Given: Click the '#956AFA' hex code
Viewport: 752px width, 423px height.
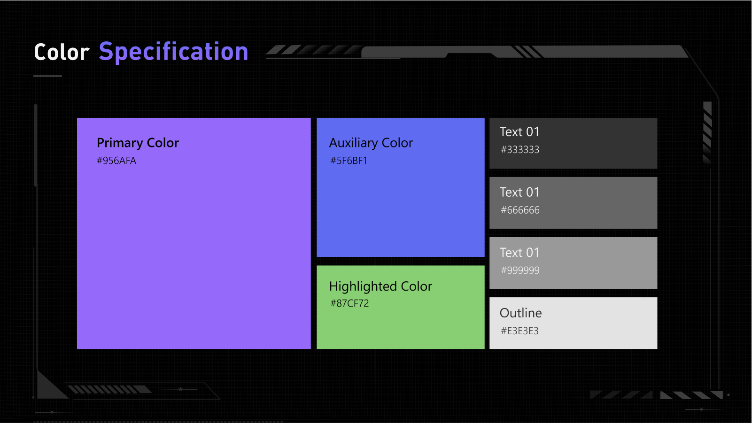Looking at the screenshot, I should coord(116,161).
